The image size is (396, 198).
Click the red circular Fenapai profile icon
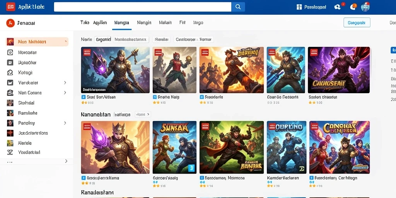pos(10,23)
